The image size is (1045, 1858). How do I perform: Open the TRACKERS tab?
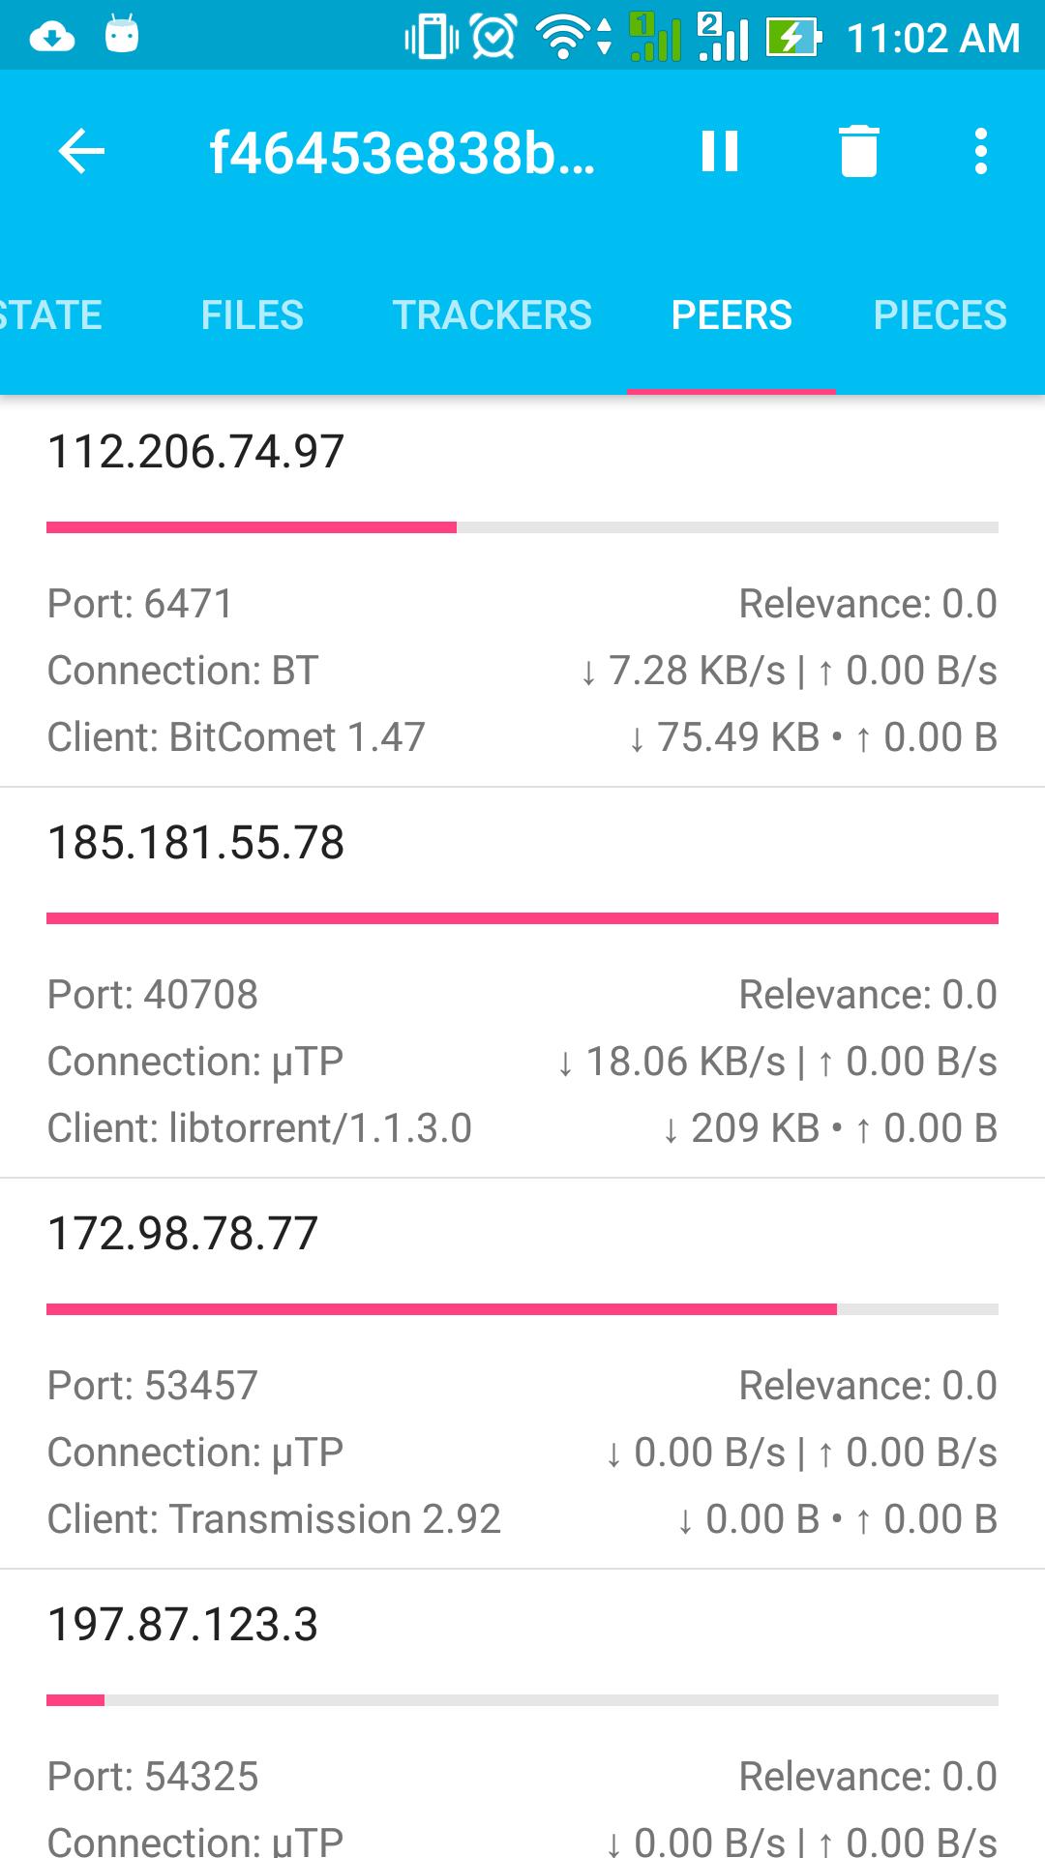pyautogui.click(x=492, y=315)
